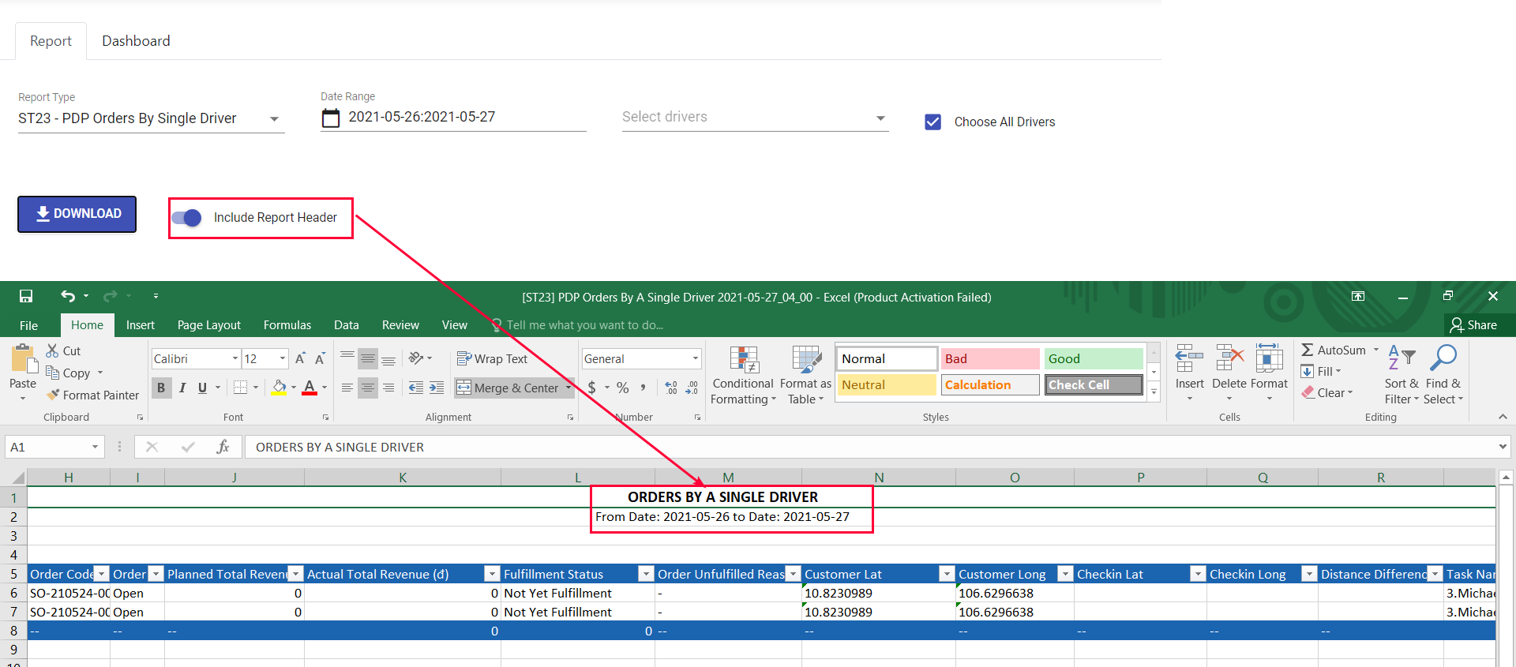The width and height of the screenshot is (1516, 667).
Task: Open the Calibri font name dropdown
Action: click(x=235, y=358)
